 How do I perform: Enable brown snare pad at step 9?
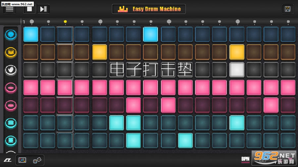point(168,52)
